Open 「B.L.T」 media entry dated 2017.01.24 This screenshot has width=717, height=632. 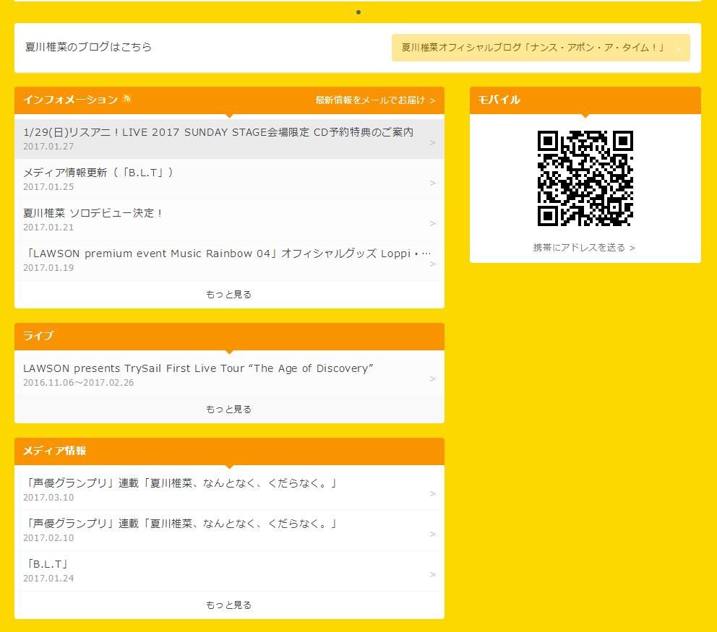(229, 571)
